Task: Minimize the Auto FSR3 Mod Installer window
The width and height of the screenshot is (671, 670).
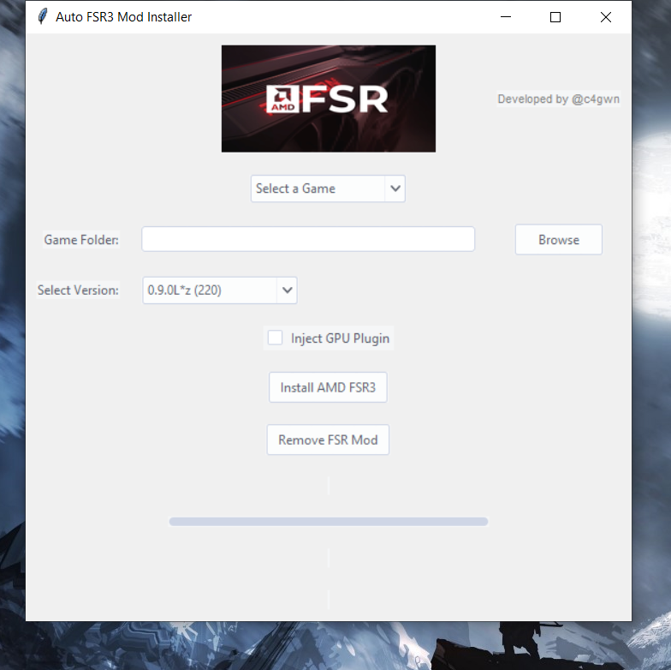Action: [x=506, y=17]
